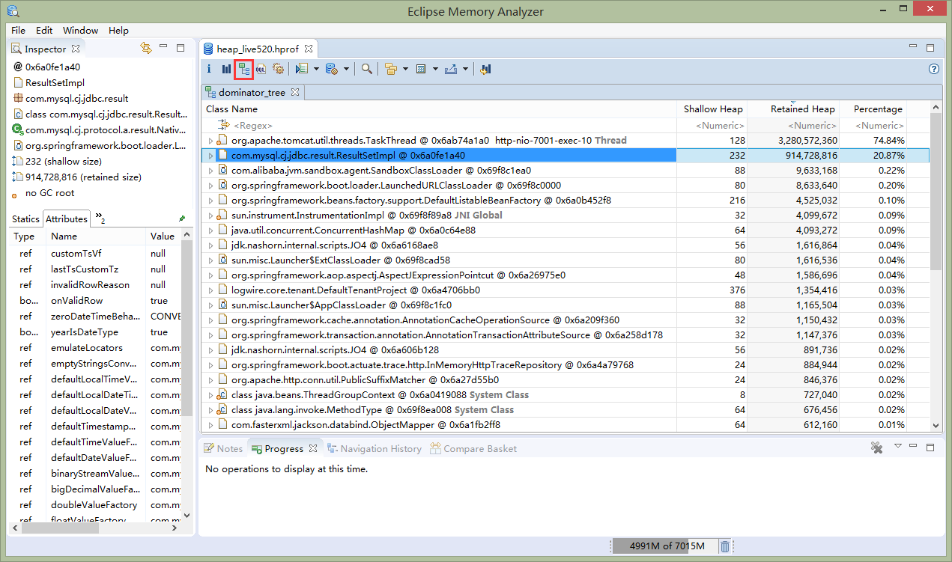This screenshot has height=562, width=952.
Task: Maximize the Inspector panel
Action: 181,47
